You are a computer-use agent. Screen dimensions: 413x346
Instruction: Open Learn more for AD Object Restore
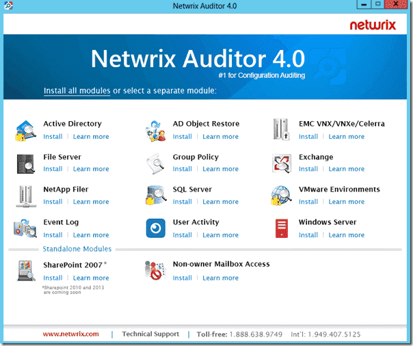point(220,137)
